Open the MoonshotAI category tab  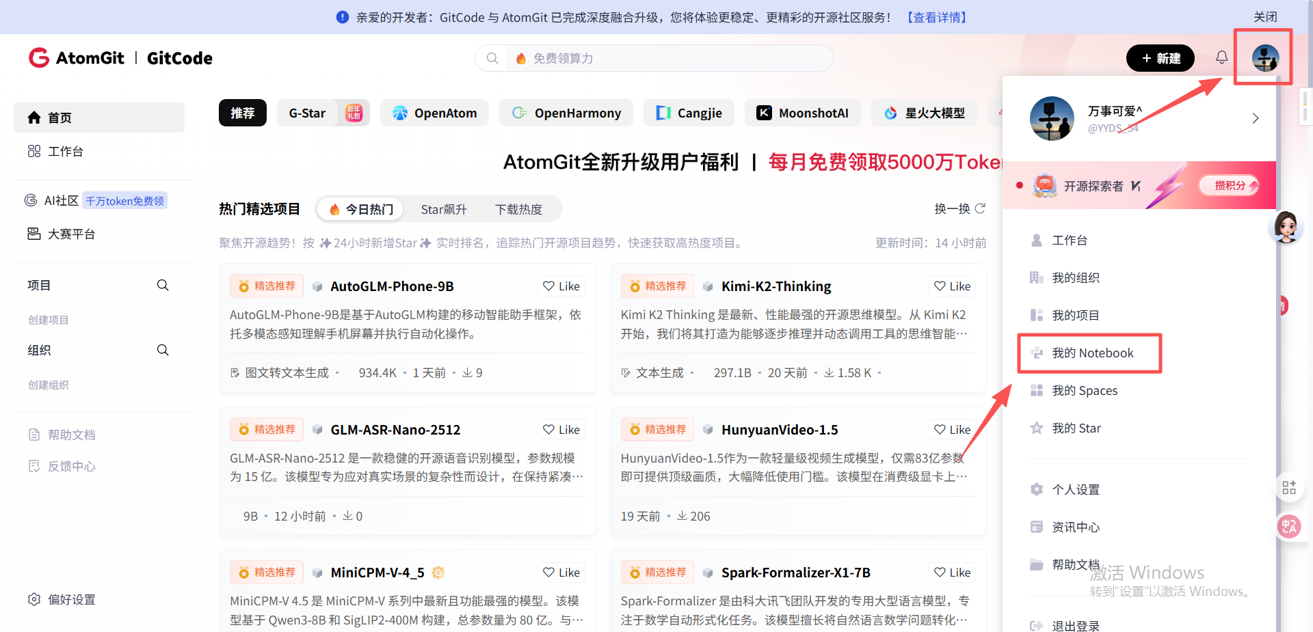tap(803, 113)
